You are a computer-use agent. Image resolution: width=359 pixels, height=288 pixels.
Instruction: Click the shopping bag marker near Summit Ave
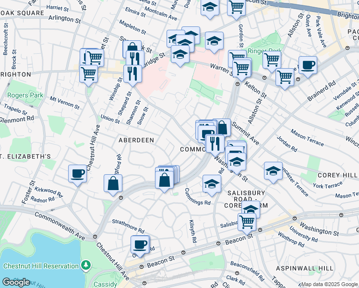click(x=222, y=128)
